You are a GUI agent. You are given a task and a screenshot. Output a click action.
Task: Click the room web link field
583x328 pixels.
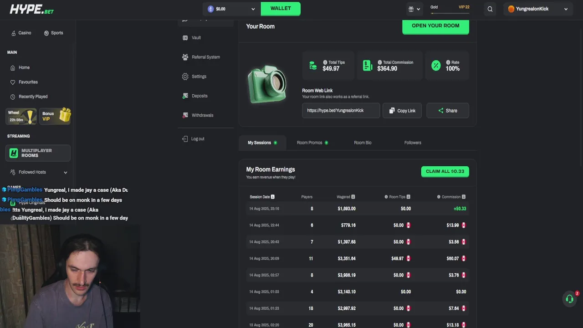pos(341,111)
